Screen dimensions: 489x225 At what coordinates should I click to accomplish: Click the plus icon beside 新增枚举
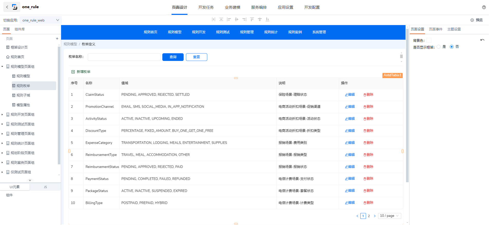click(x=73, y=72)
